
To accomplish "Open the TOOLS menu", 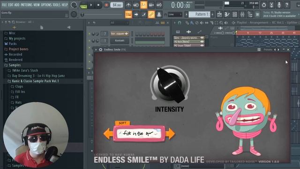I will point(56,5).
